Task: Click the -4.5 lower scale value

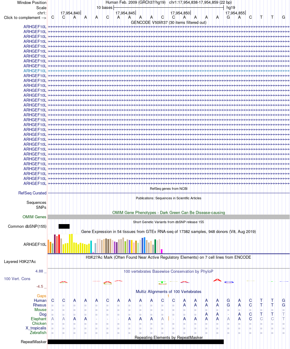Action: pos(40,287)
